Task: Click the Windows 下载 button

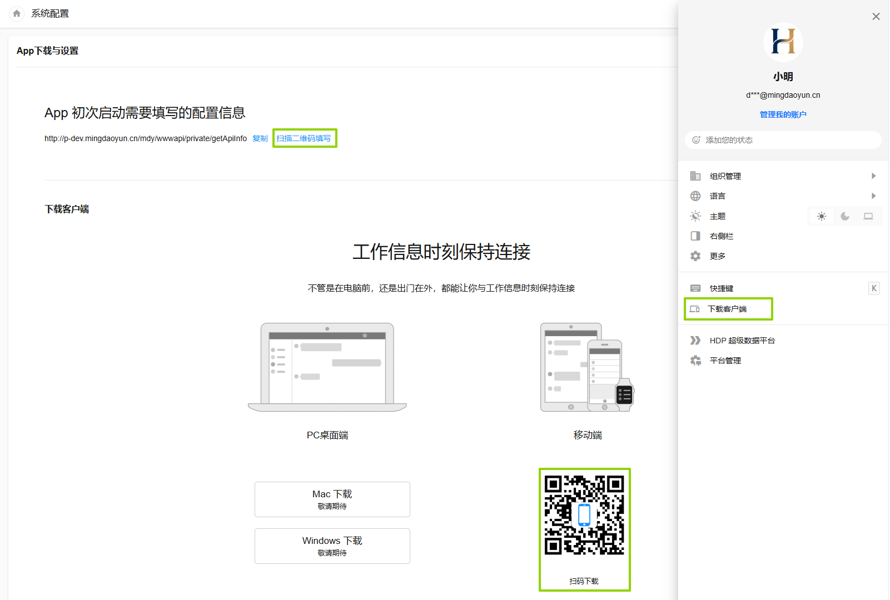Action: [x=332, y=546]
